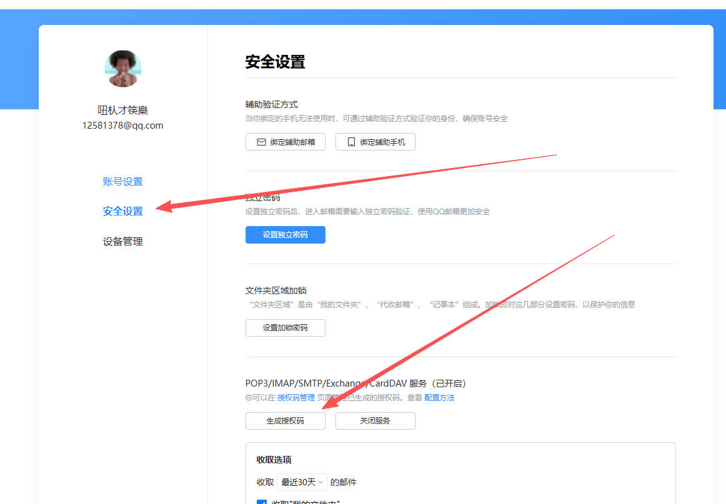
Task: Open 设备管理 in the sidebar
Action: pos(123,242)
